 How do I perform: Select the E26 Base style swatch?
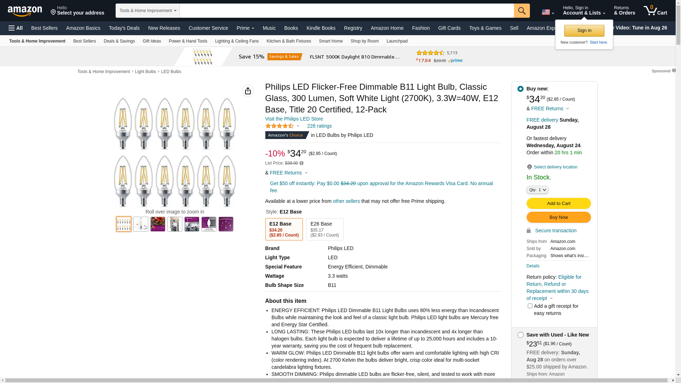(x=325, y=229)
